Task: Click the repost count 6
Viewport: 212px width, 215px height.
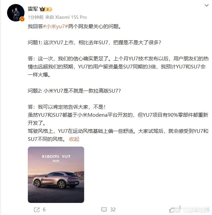Action: [44, 210]
